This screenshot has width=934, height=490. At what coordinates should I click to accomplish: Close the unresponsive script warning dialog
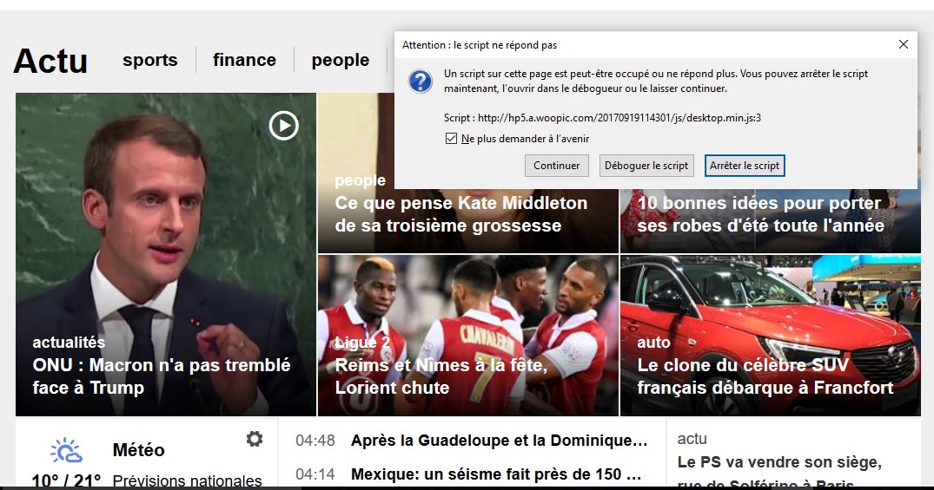(904, 44)
